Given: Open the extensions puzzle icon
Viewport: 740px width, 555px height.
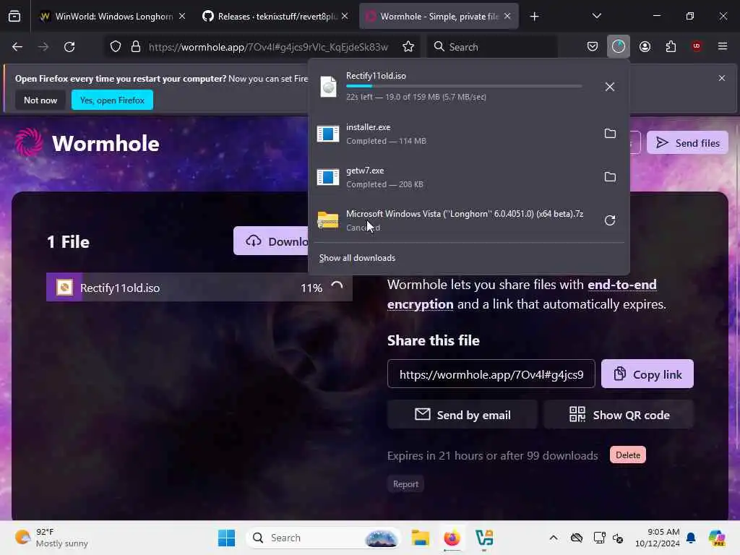Looking at the screenshot, I should pos(671,47).
